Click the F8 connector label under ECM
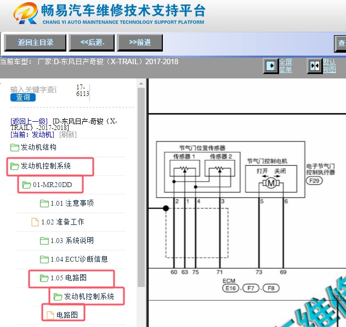346x327 pixels. click(271, 288)
